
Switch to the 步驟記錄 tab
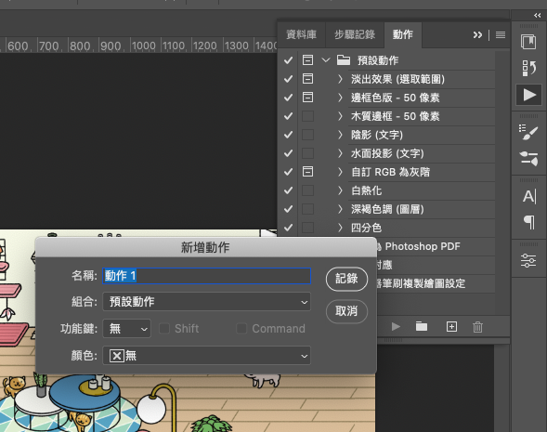pos(355,34)
